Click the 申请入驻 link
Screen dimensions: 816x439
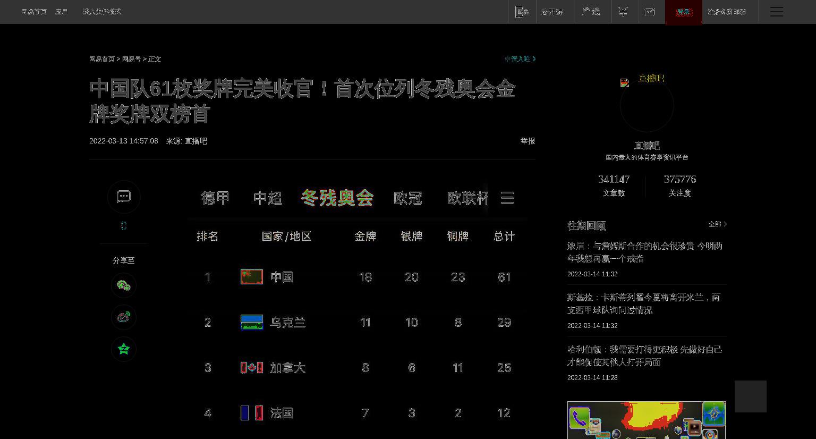click(520, 59)
